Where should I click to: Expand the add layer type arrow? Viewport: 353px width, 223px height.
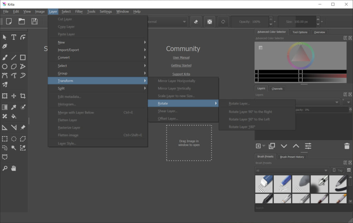coord(264,146)
